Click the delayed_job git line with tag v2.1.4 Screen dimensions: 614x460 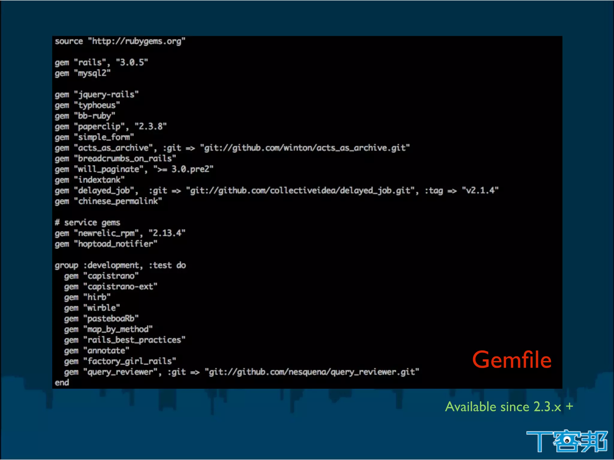(277, 191)
